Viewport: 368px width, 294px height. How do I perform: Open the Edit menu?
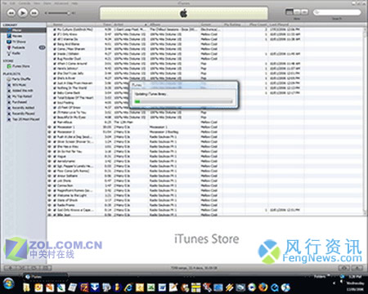click(12, 3)
